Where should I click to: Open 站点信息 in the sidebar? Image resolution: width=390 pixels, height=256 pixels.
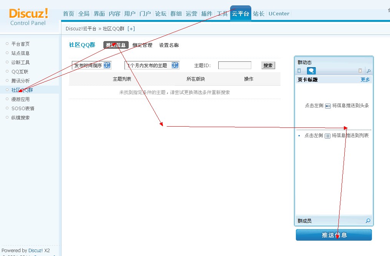pyautogui.click(x=20, y=53)
